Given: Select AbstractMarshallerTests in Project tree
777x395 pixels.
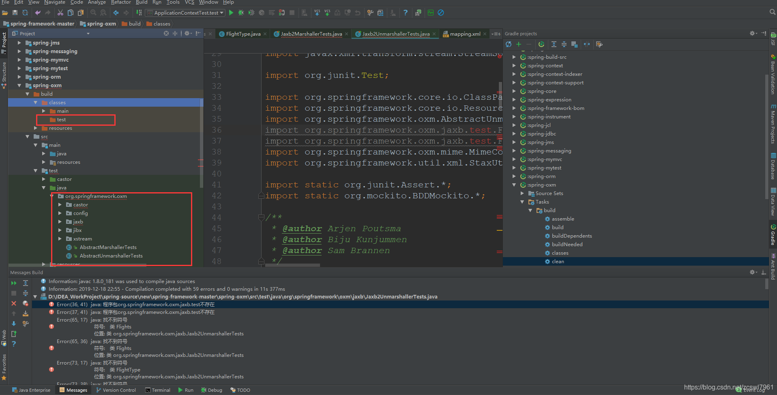Looking at the screenshot, I should tap(108, 247).
